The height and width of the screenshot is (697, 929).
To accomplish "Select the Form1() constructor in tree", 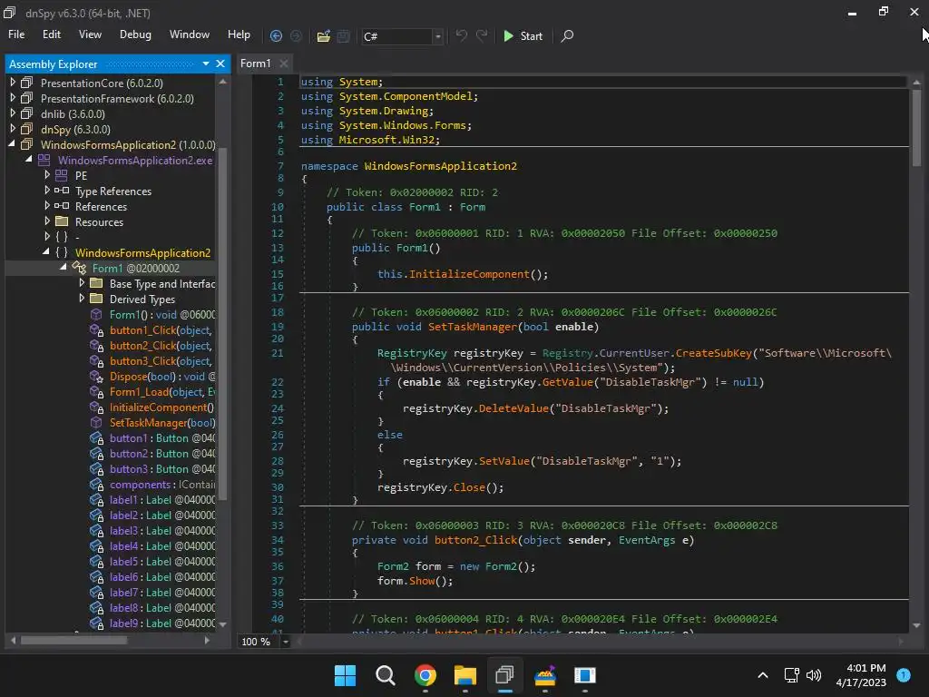I will (162, 314).
